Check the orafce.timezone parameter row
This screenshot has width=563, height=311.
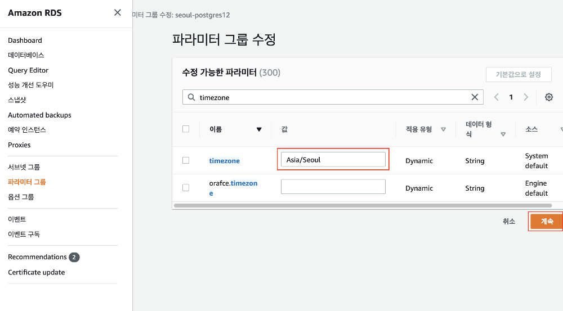(x=186, y=188)
